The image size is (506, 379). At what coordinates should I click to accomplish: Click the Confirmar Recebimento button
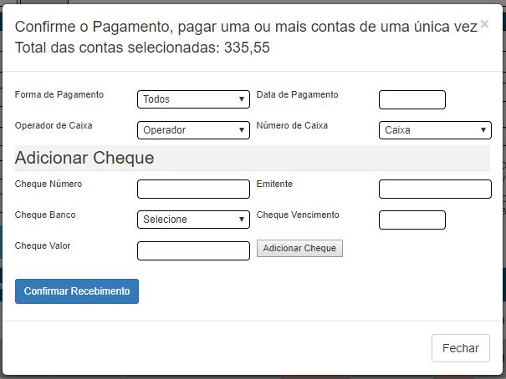pyautogui.click(x=77, y=291)
